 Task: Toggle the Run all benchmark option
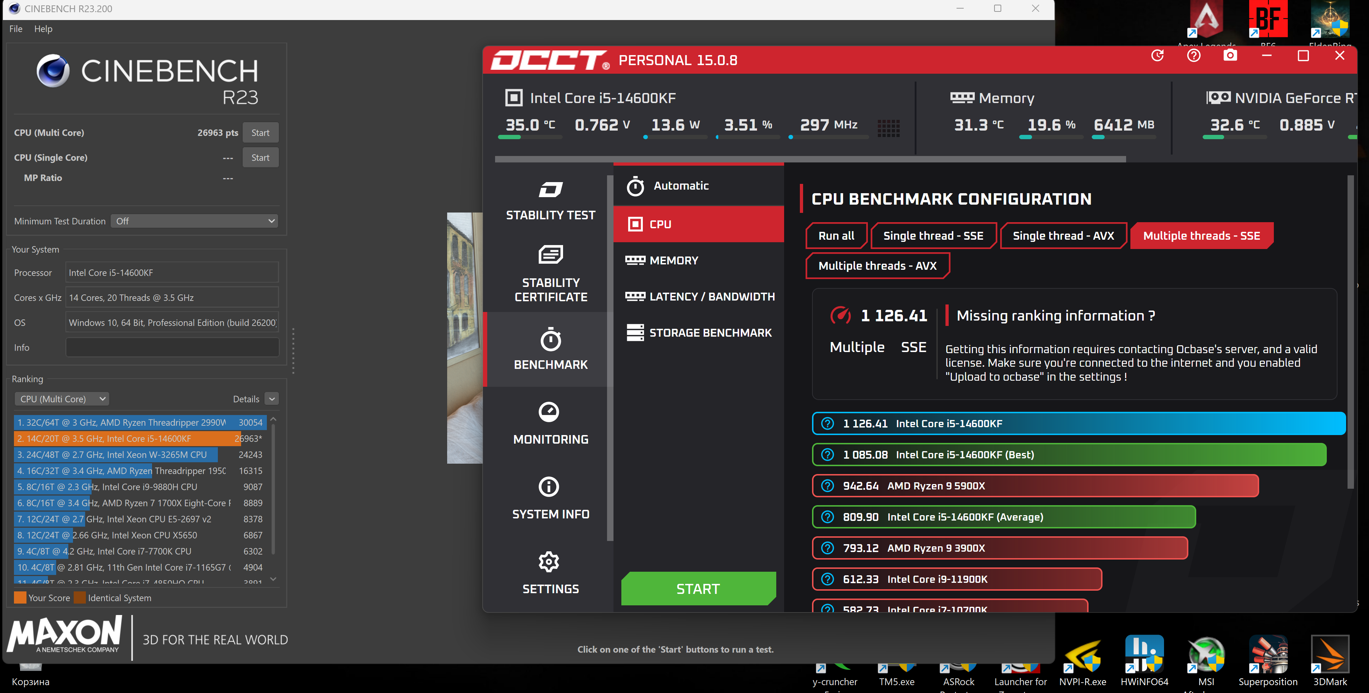836,236
